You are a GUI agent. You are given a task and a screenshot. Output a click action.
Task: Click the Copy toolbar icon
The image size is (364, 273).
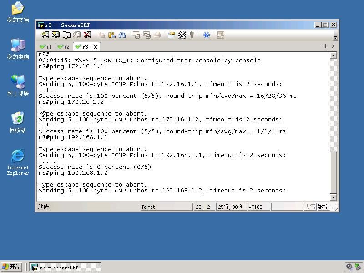(x=101, y=35)
